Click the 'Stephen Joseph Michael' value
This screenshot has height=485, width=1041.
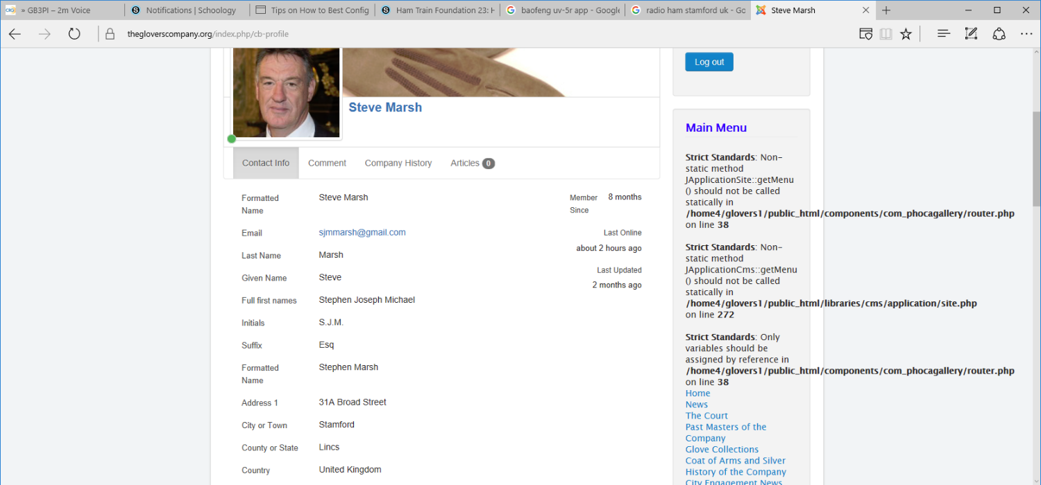click(x=367, y=300)
